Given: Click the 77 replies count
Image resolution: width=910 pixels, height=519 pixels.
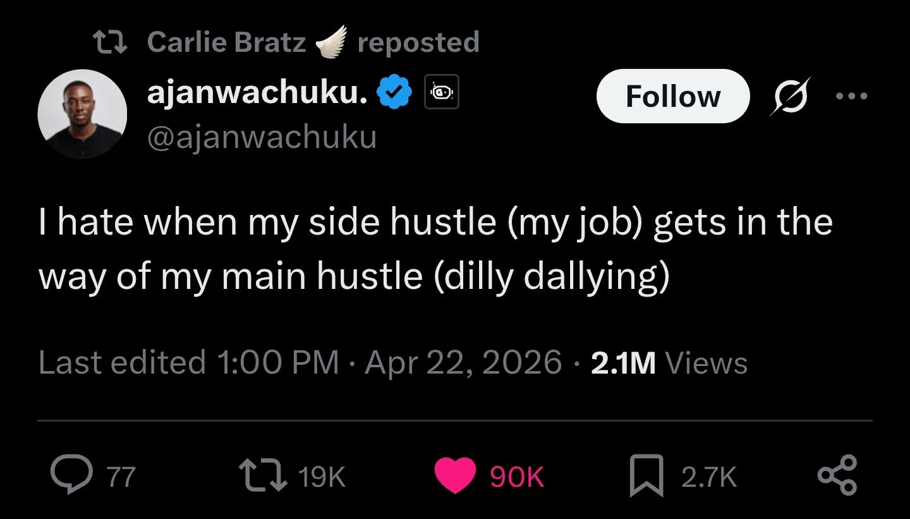Looking at the screenshot, I should tap(121, 476).
